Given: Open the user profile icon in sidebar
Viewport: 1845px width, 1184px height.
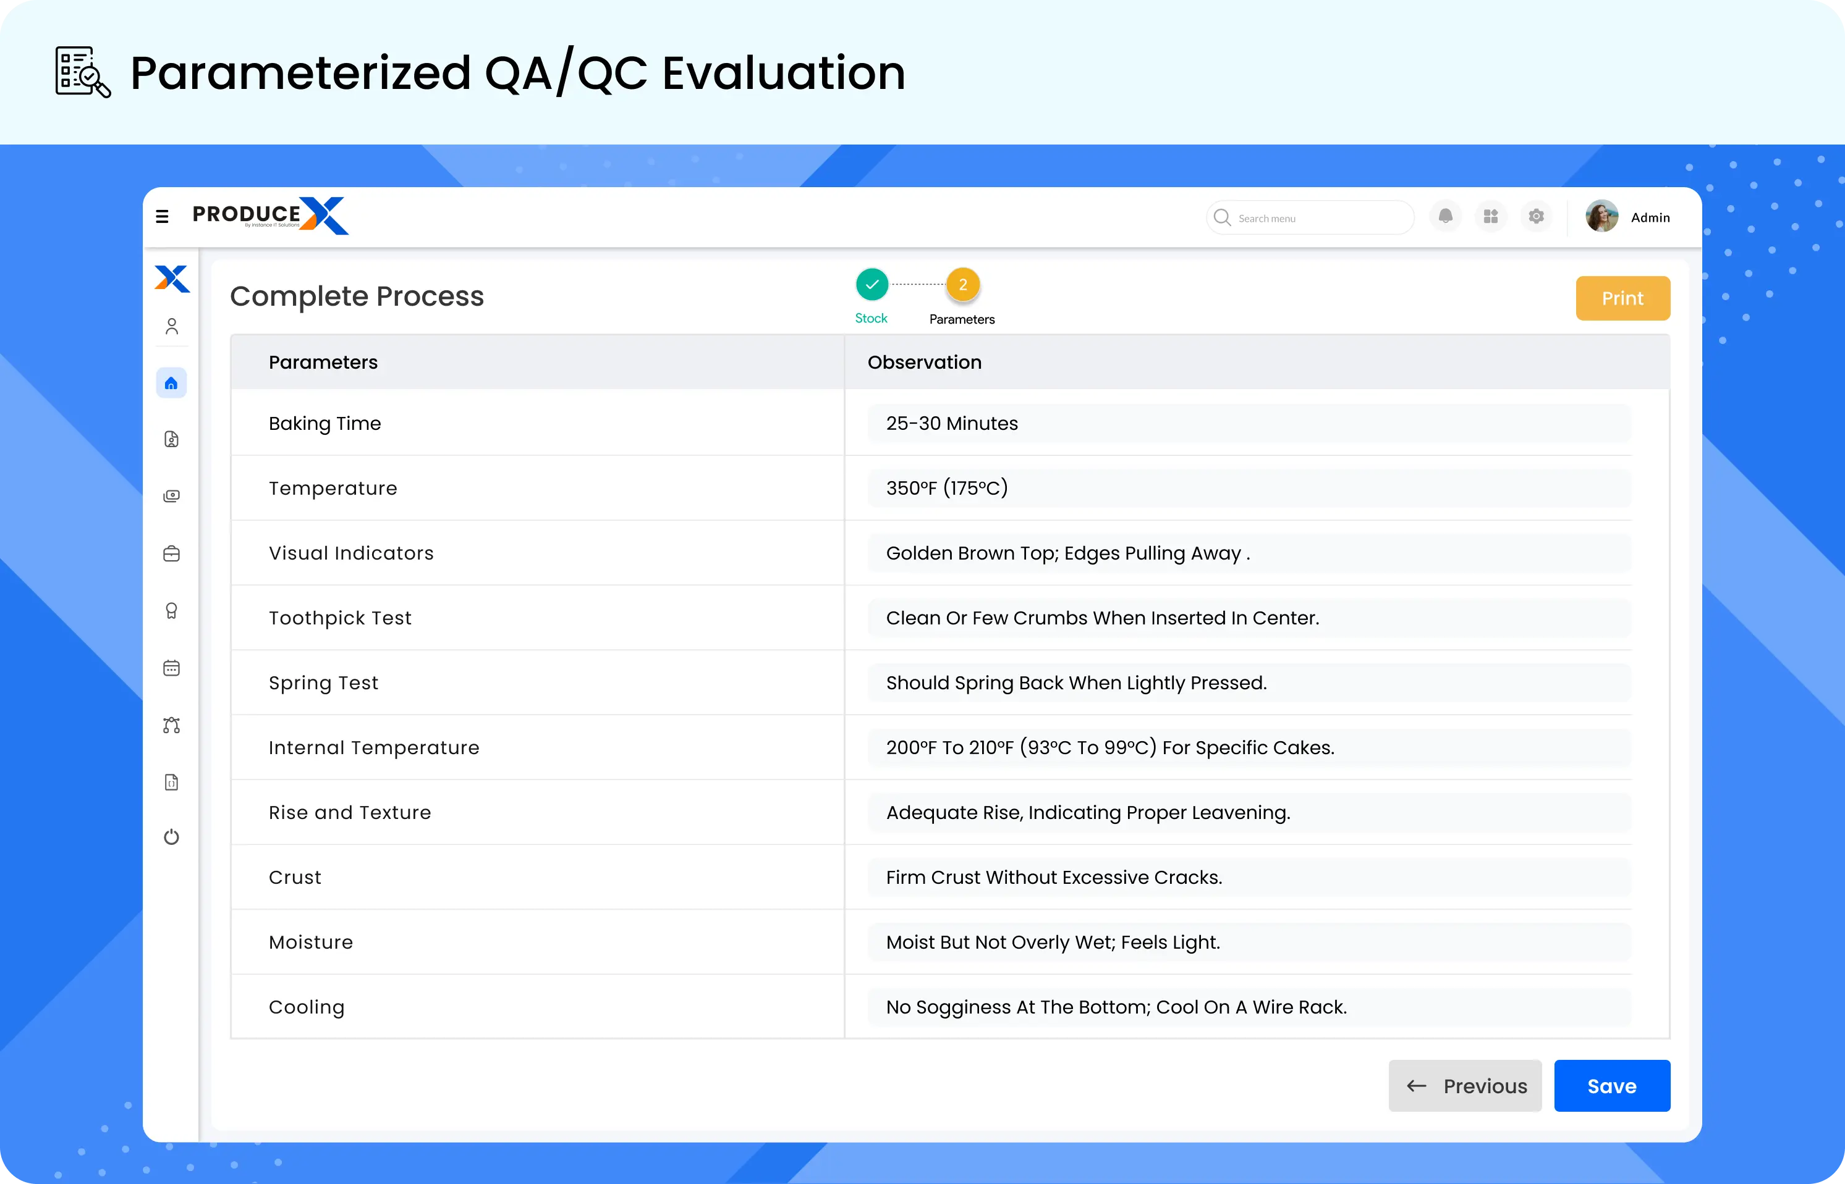Looking at the screenshot, I should coord(172,327).
